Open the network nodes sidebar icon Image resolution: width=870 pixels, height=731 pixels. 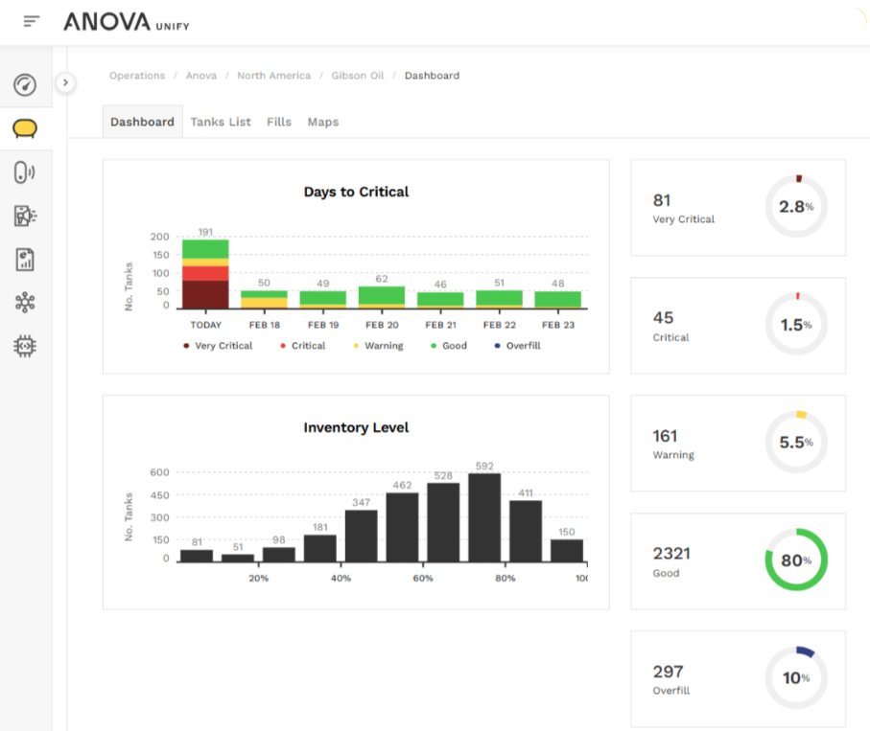(x=25, y=303)
